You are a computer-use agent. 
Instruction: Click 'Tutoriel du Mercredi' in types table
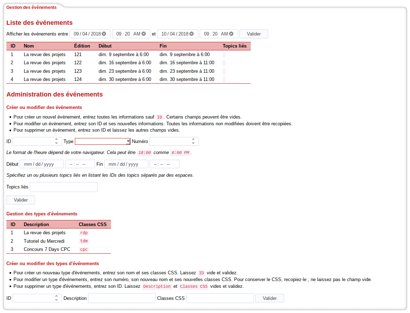pyautogui.click(x=44, y=241)
